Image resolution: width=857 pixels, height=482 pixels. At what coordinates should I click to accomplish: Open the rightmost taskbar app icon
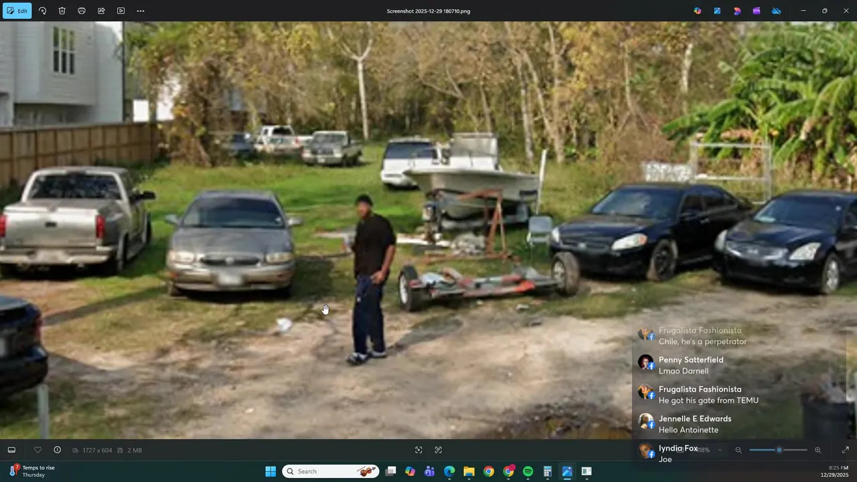point(587,471)
